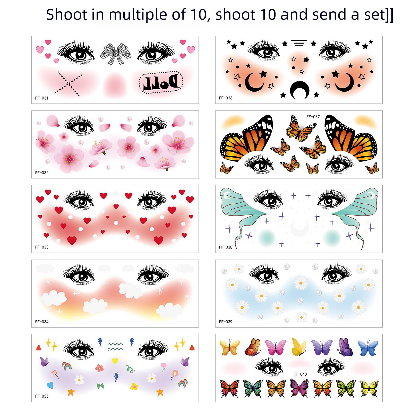Click the headline text about multiples of 10
The image size is (412, 412).
click(x=220, y=15)
